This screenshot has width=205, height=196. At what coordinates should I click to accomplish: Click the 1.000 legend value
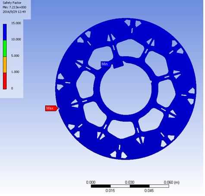pos(15,72)
